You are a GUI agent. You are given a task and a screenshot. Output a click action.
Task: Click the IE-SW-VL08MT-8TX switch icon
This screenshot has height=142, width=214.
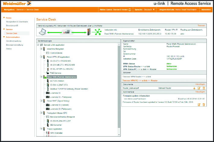point(48,85)
